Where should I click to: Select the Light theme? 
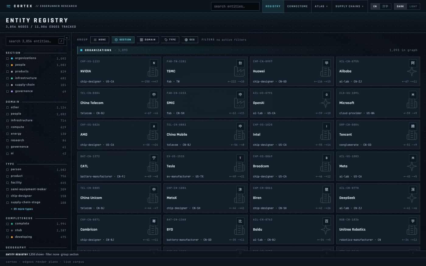tap(413, 6)
